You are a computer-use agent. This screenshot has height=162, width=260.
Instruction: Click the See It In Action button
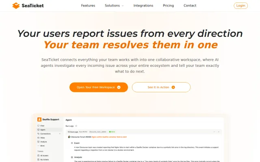(x=161, y=87)
